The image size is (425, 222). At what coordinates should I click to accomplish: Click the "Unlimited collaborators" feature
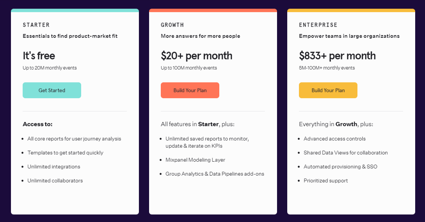pyautogui.click(x=55, y=180)
